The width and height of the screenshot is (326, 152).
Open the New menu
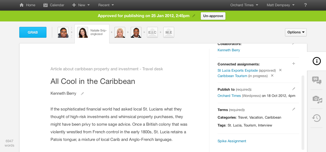click(81, 5)
